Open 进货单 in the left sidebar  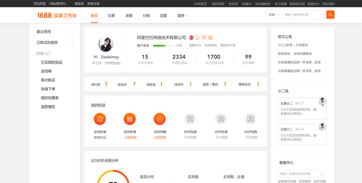click(46, 72)
